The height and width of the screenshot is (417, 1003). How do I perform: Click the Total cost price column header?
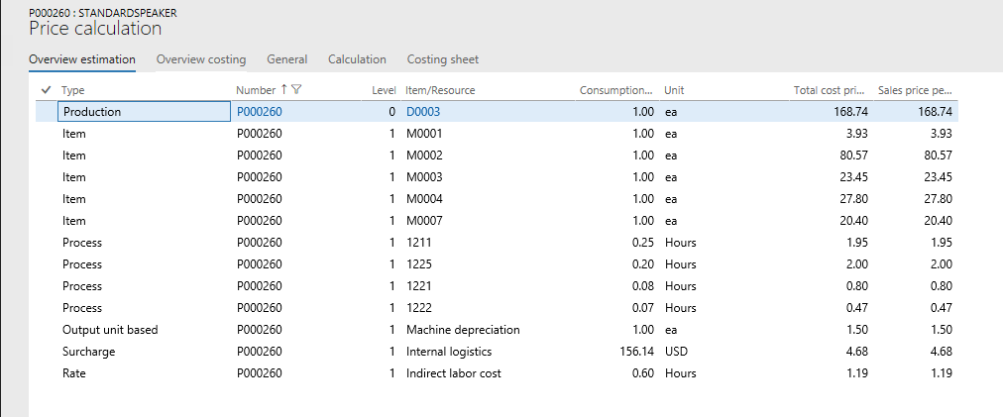(831, 90)
